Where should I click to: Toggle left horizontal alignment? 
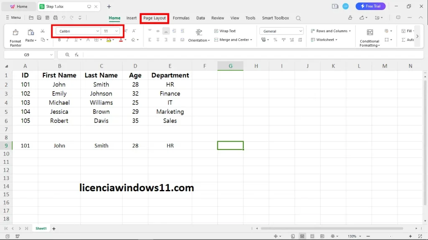tap(150, 40)
